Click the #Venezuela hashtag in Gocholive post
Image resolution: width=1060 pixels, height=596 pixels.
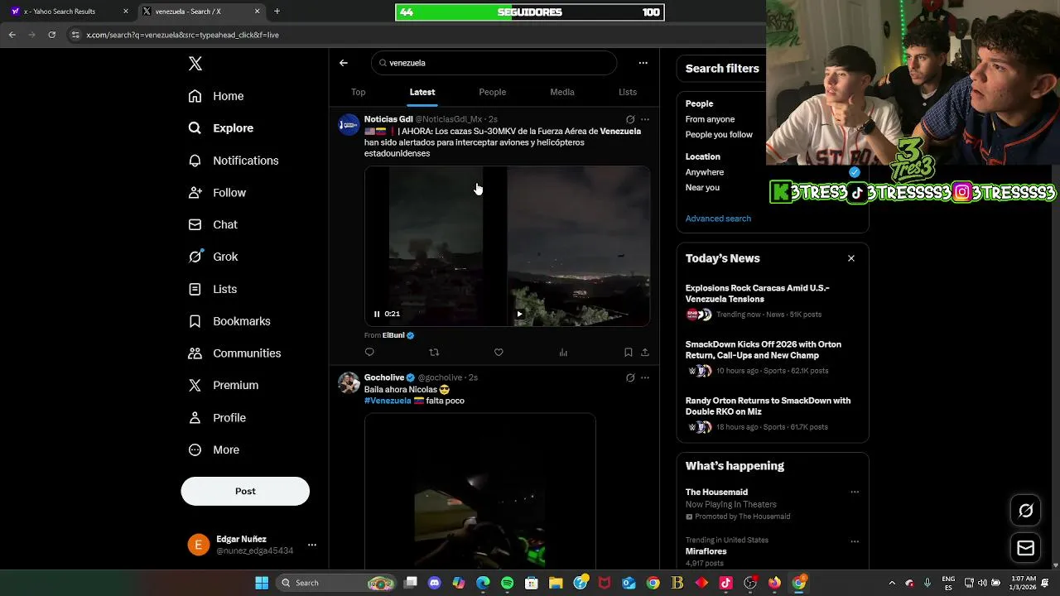pyautogui.click(x=388, y=401)
